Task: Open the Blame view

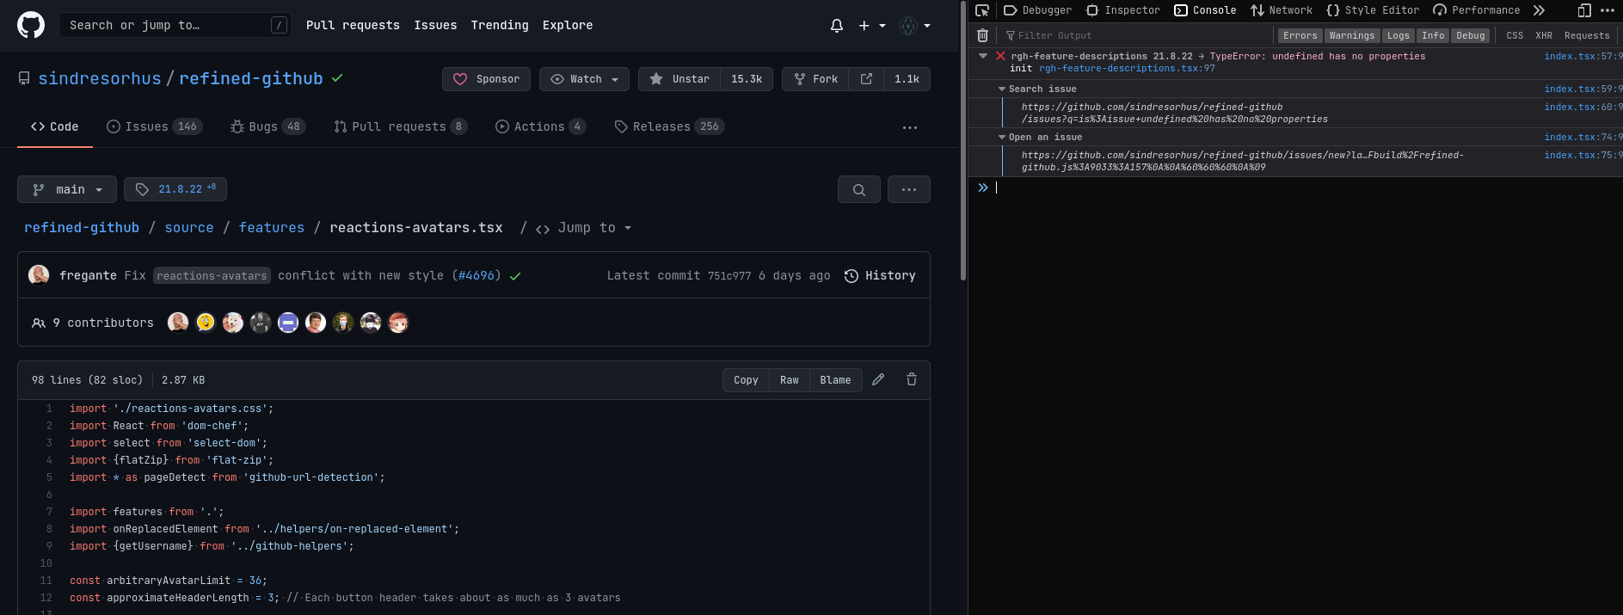Action: [835, 380]
